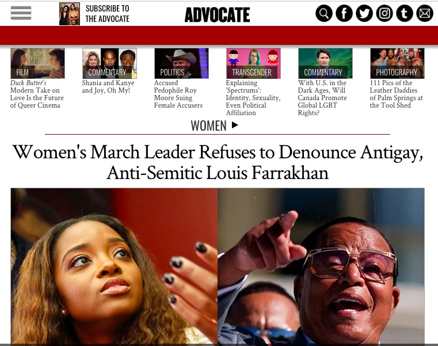Screen dimensions: 438x346
Task: Open the Politics Roy Moore thumbnail
Action: (x=181, y=63)
